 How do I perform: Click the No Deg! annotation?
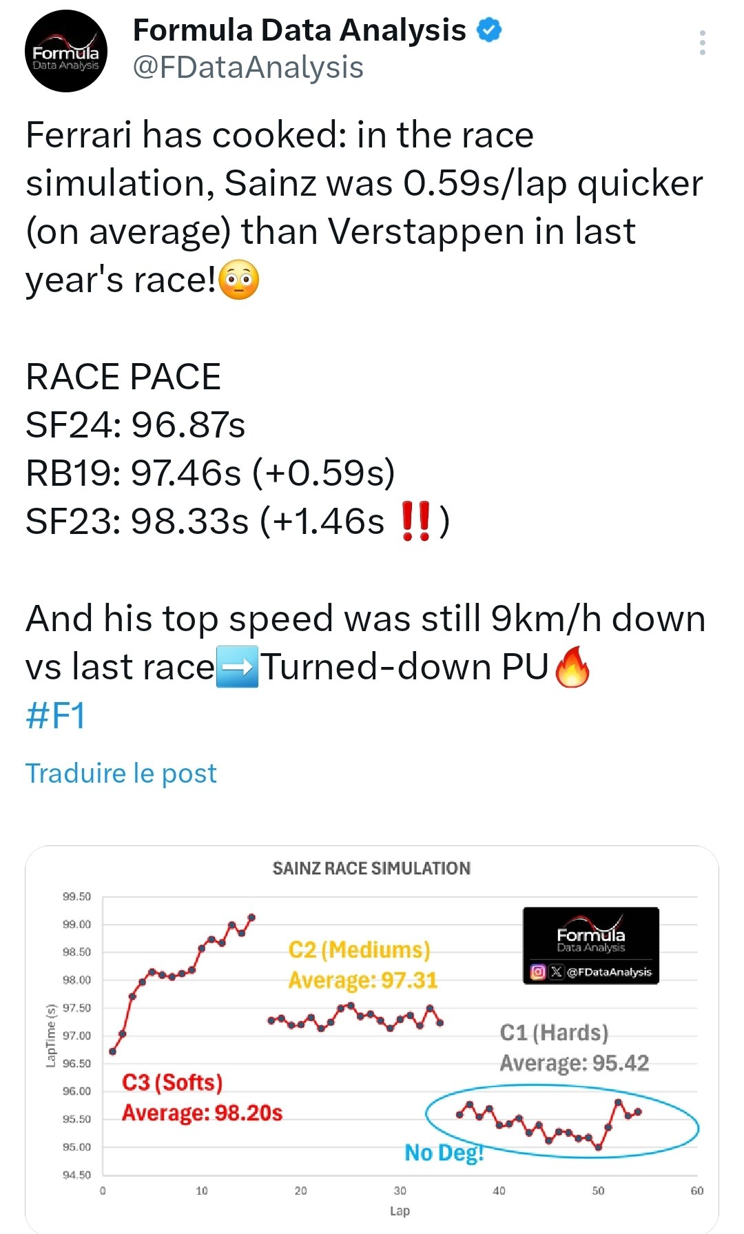pyautogui.click(x=444, y=1152)
